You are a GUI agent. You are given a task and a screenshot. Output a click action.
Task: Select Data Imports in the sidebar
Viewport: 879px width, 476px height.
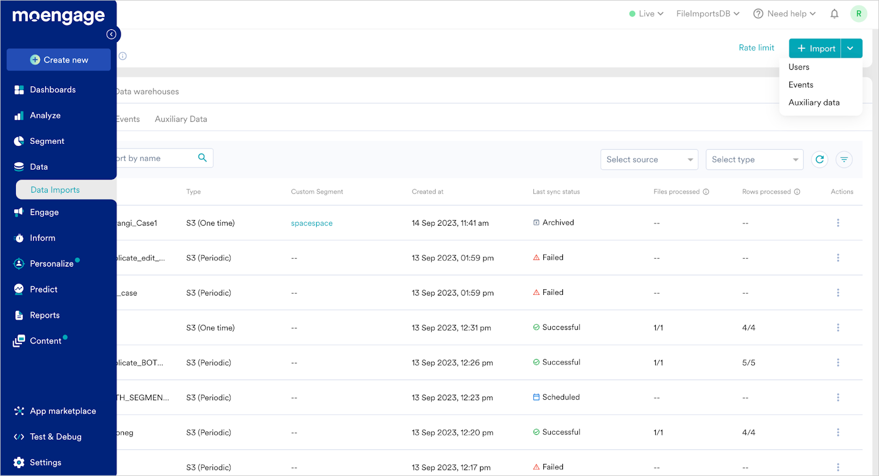coord(66,190)
